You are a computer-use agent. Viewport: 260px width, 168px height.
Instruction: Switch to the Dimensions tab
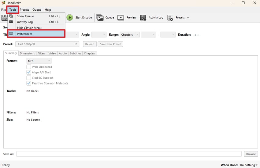click(x=27, y=53)
